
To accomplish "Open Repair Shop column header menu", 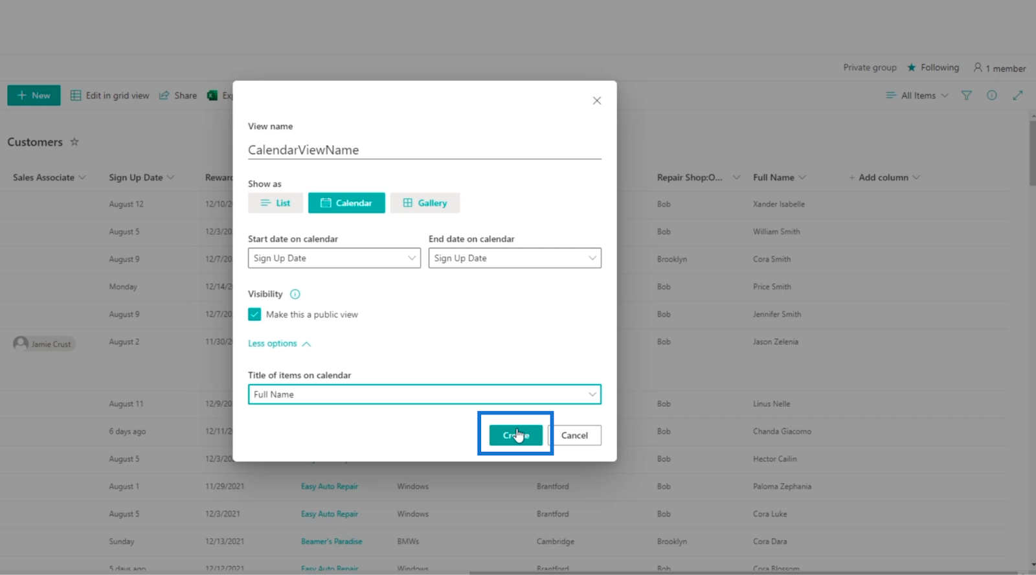I will tap(698, 177).
